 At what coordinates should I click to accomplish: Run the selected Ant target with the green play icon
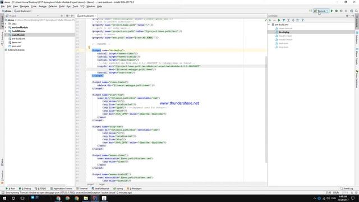coord(279,20)
